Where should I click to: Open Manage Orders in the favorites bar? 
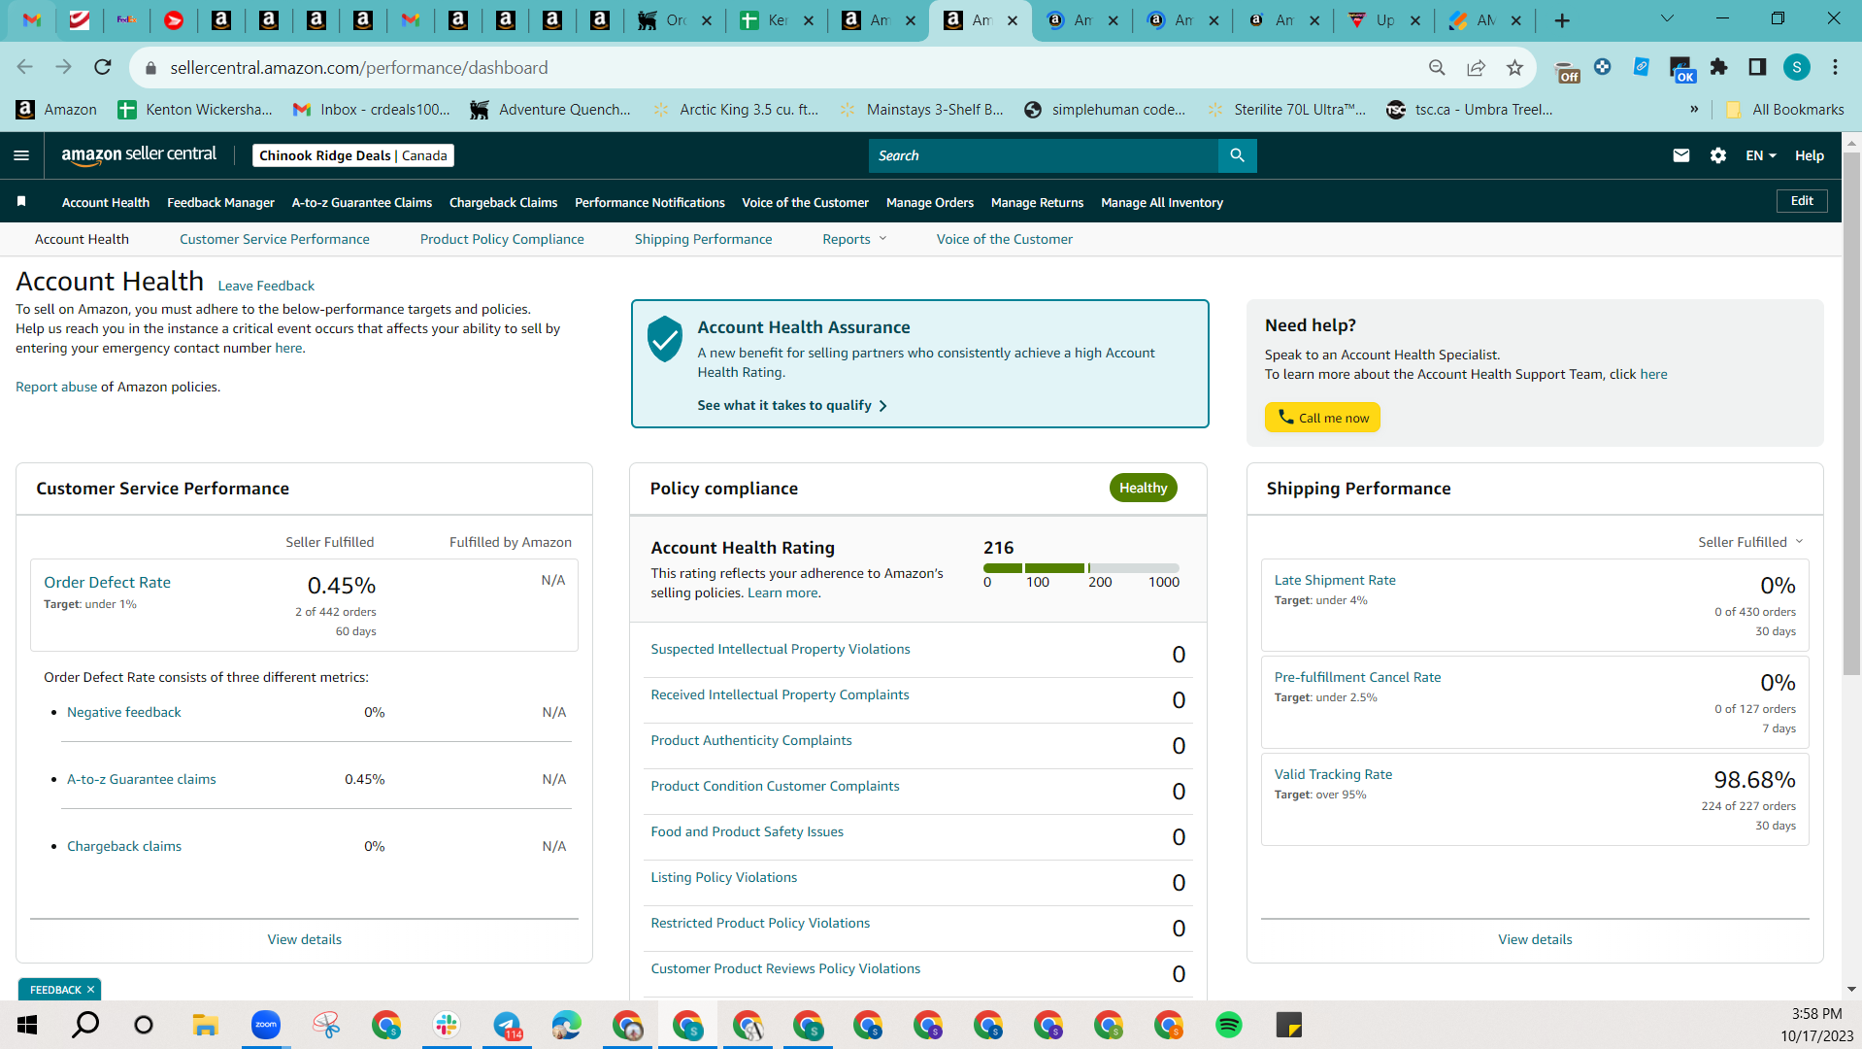(x=930, y=202)
